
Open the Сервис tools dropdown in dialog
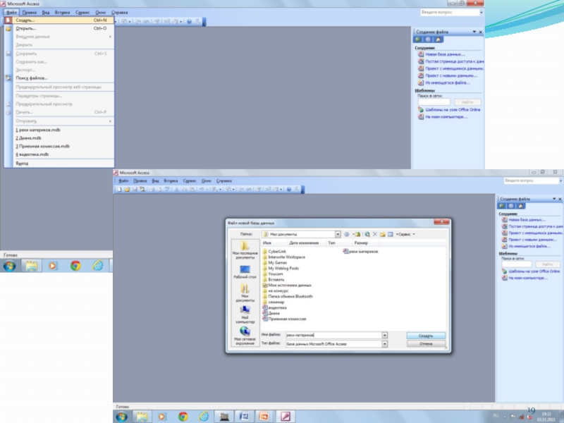[x=406, y=234]
